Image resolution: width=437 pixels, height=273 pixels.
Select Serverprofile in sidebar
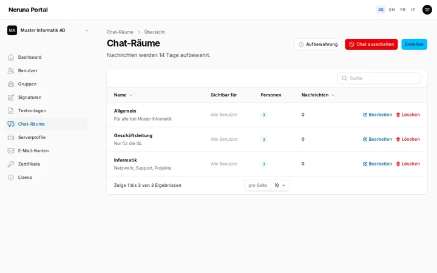tap(46, 138)
